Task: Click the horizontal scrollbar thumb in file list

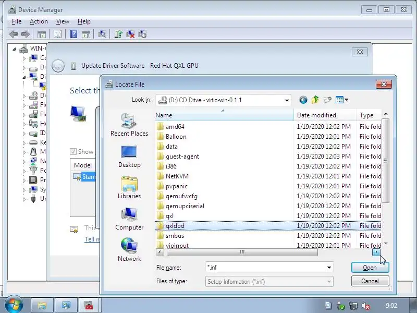Action: (242, 252)
